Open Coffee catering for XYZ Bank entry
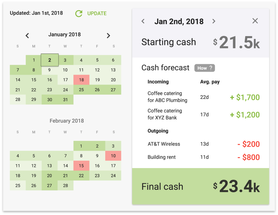 (165, 114)
